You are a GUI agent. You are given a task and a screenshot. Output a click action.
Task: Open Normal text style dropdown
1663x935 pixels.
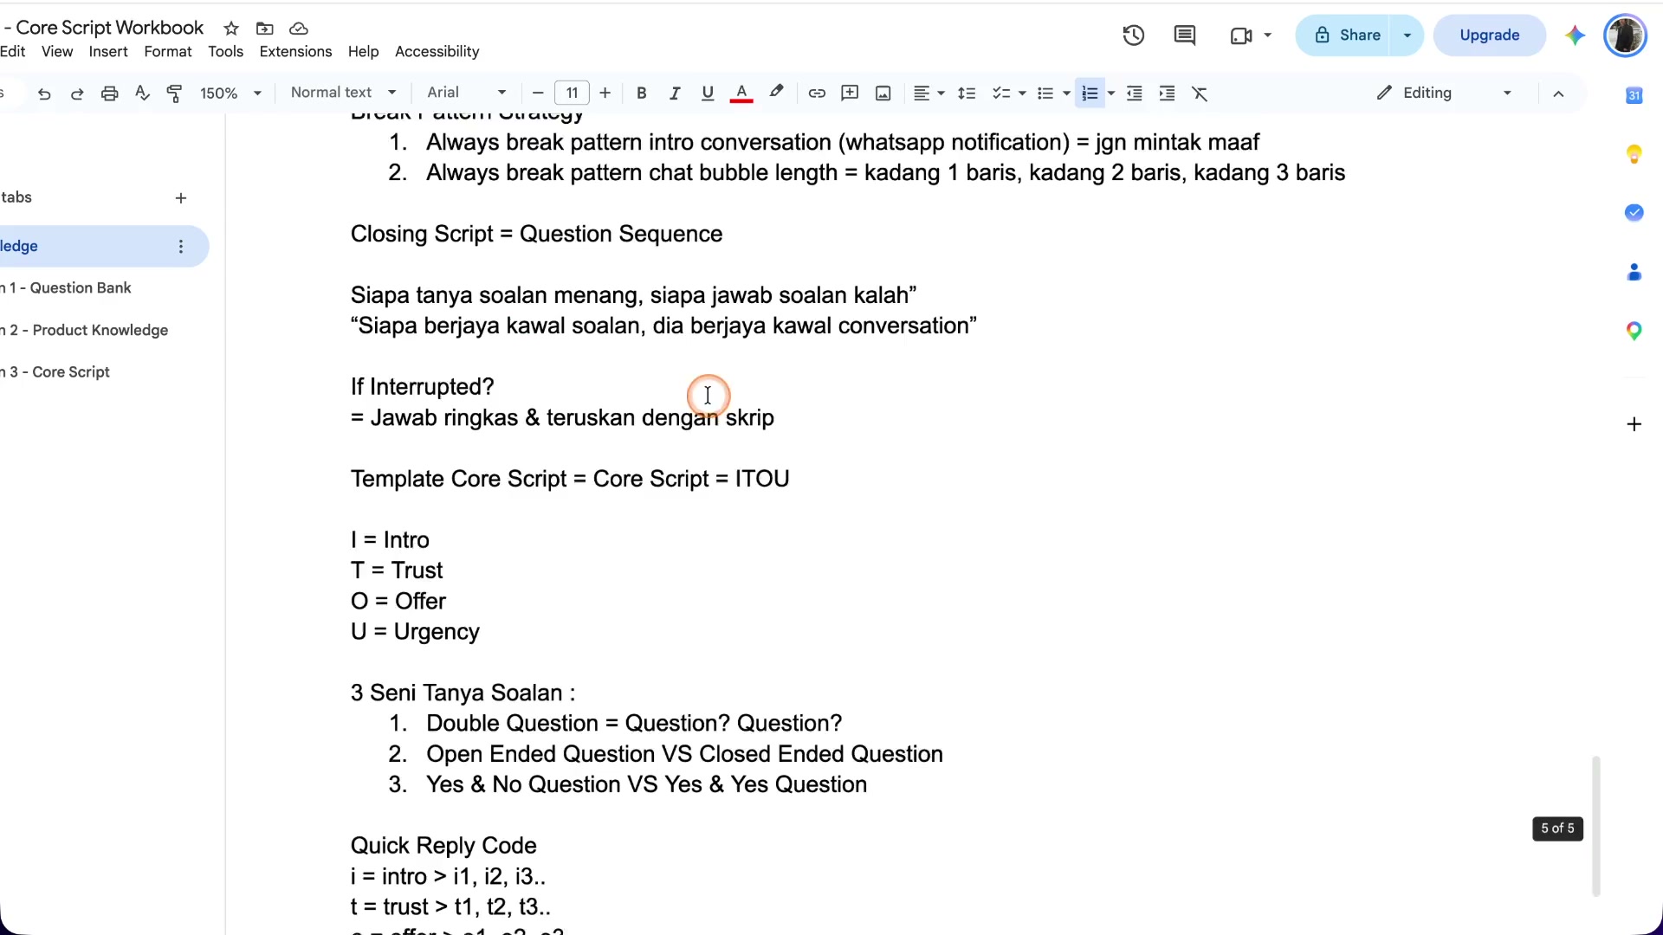pos(343,93)
